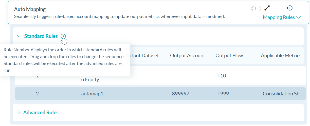Select the automap1 rule row
The image size is (310, 126).
[92, 94]
